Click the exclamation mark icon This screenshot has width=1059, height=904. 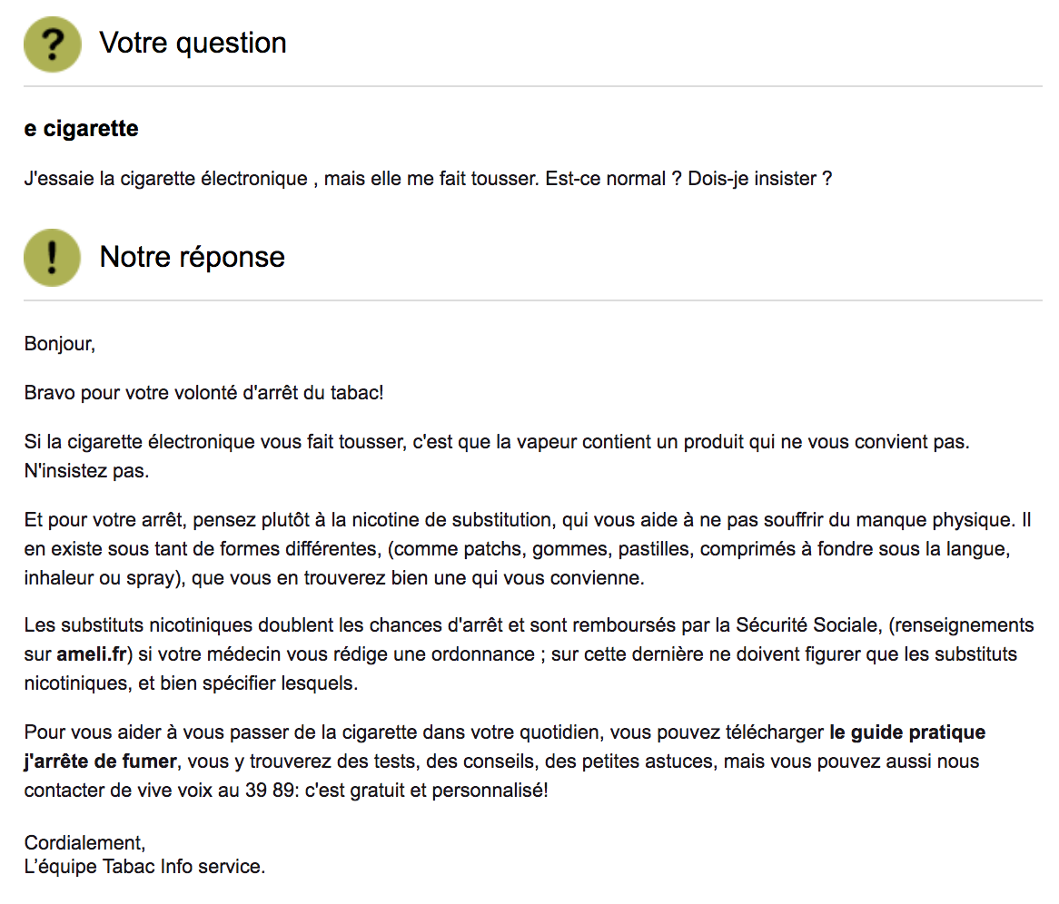coord(53,257)
